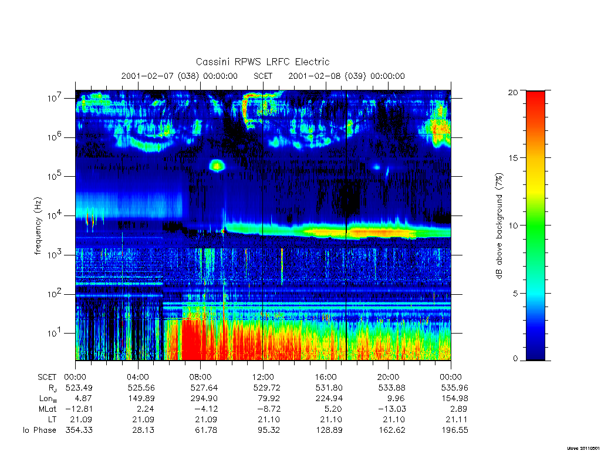This screenshot has height=451, width=601.
Task: Click Io Phase value 95.32
Action: coord(269,430)
